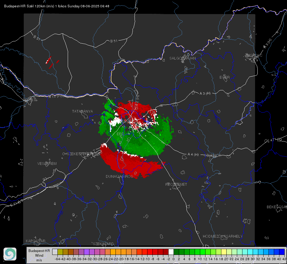The height and width of the screenshot is (264, 287).
Task: Click the swirl logo icon beside the legend
Action: click(10, 254)
